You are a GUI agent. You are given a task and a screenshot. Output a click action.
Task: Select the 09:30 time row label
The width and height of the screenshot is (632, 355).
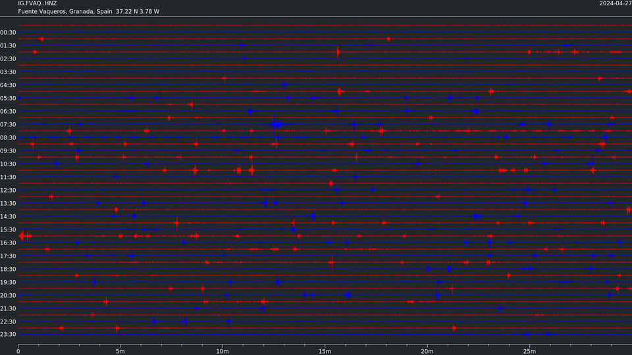(8, 151)
